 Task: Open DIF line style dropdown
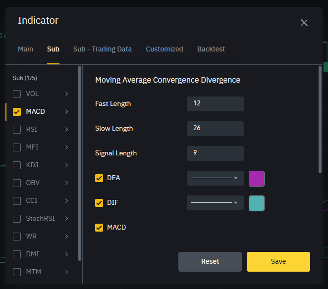pos(215,202)
